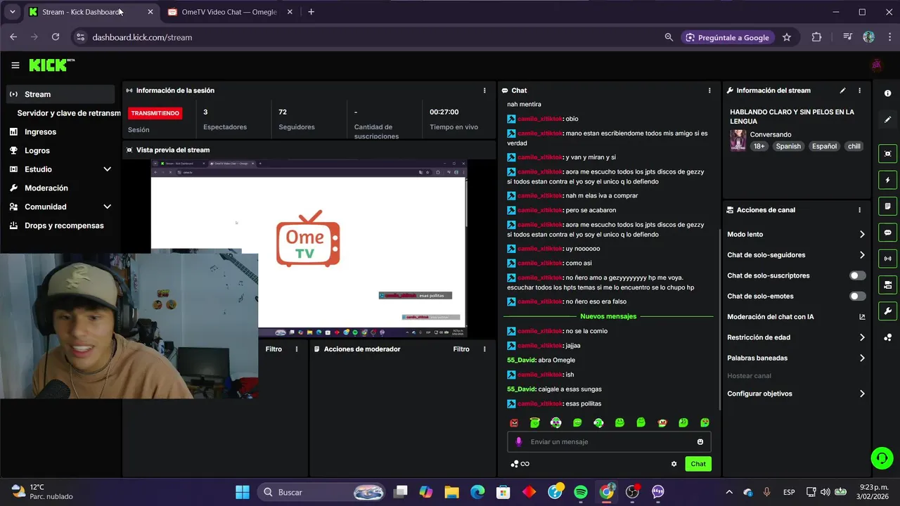Click the Enviar un mensaje field

[x=610, y=442]
